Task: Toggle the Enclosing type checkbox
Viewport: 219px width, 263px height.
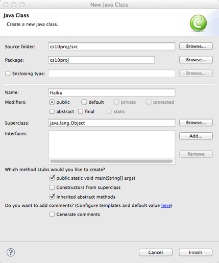Action: (8, 74)
